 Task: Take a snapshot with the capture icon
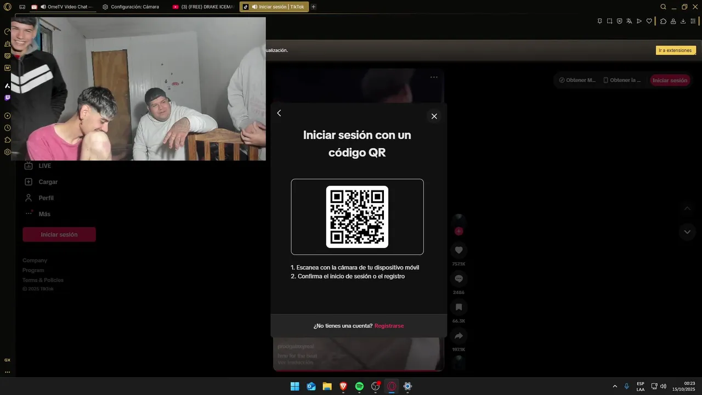pyautogui.click(x=609, y=21)
